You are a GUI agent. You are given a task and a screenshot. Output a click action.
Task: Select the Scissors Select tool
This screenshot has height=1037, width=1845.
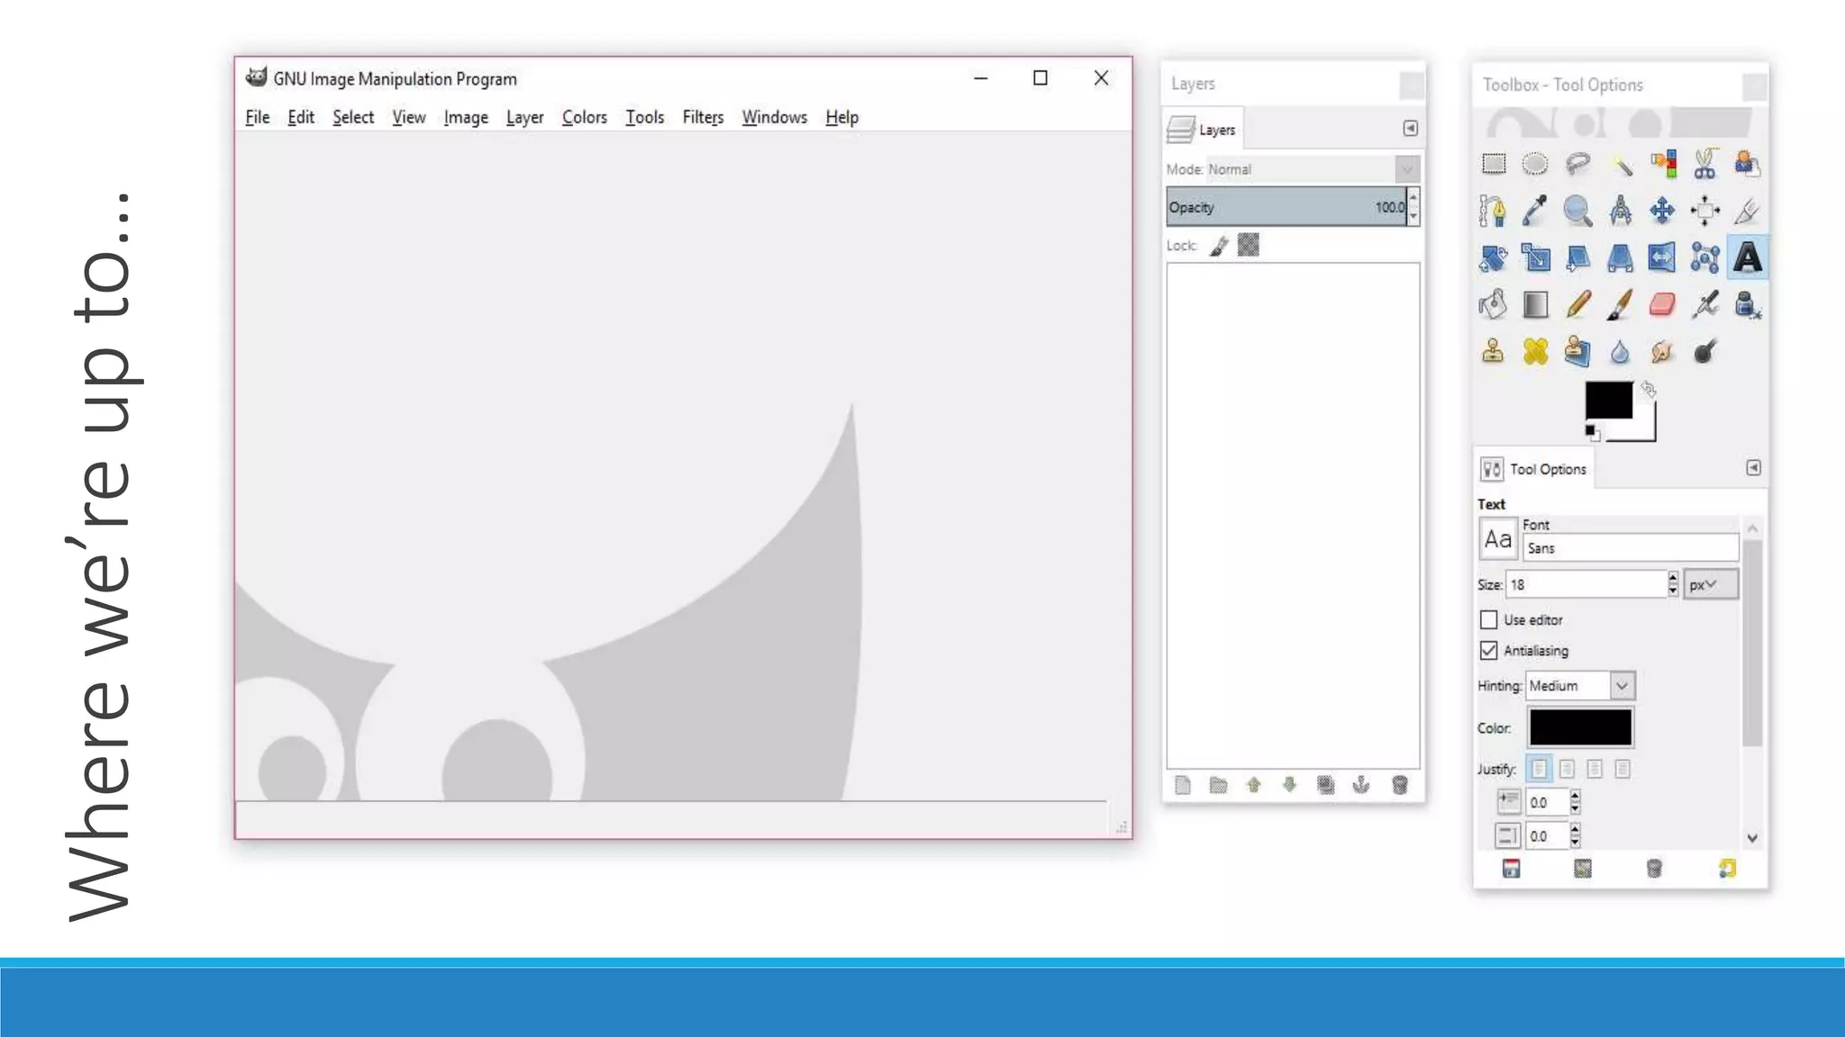pos(1704,164)
